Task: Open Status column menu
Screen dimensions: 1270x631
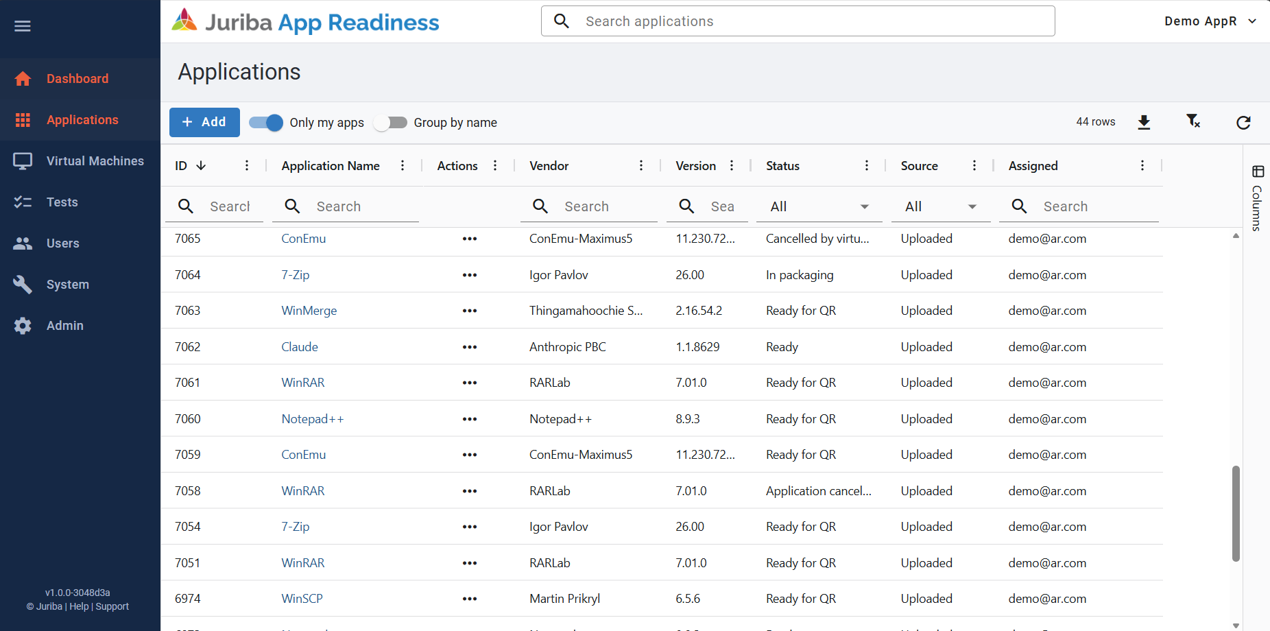Action: coord(867,165)
